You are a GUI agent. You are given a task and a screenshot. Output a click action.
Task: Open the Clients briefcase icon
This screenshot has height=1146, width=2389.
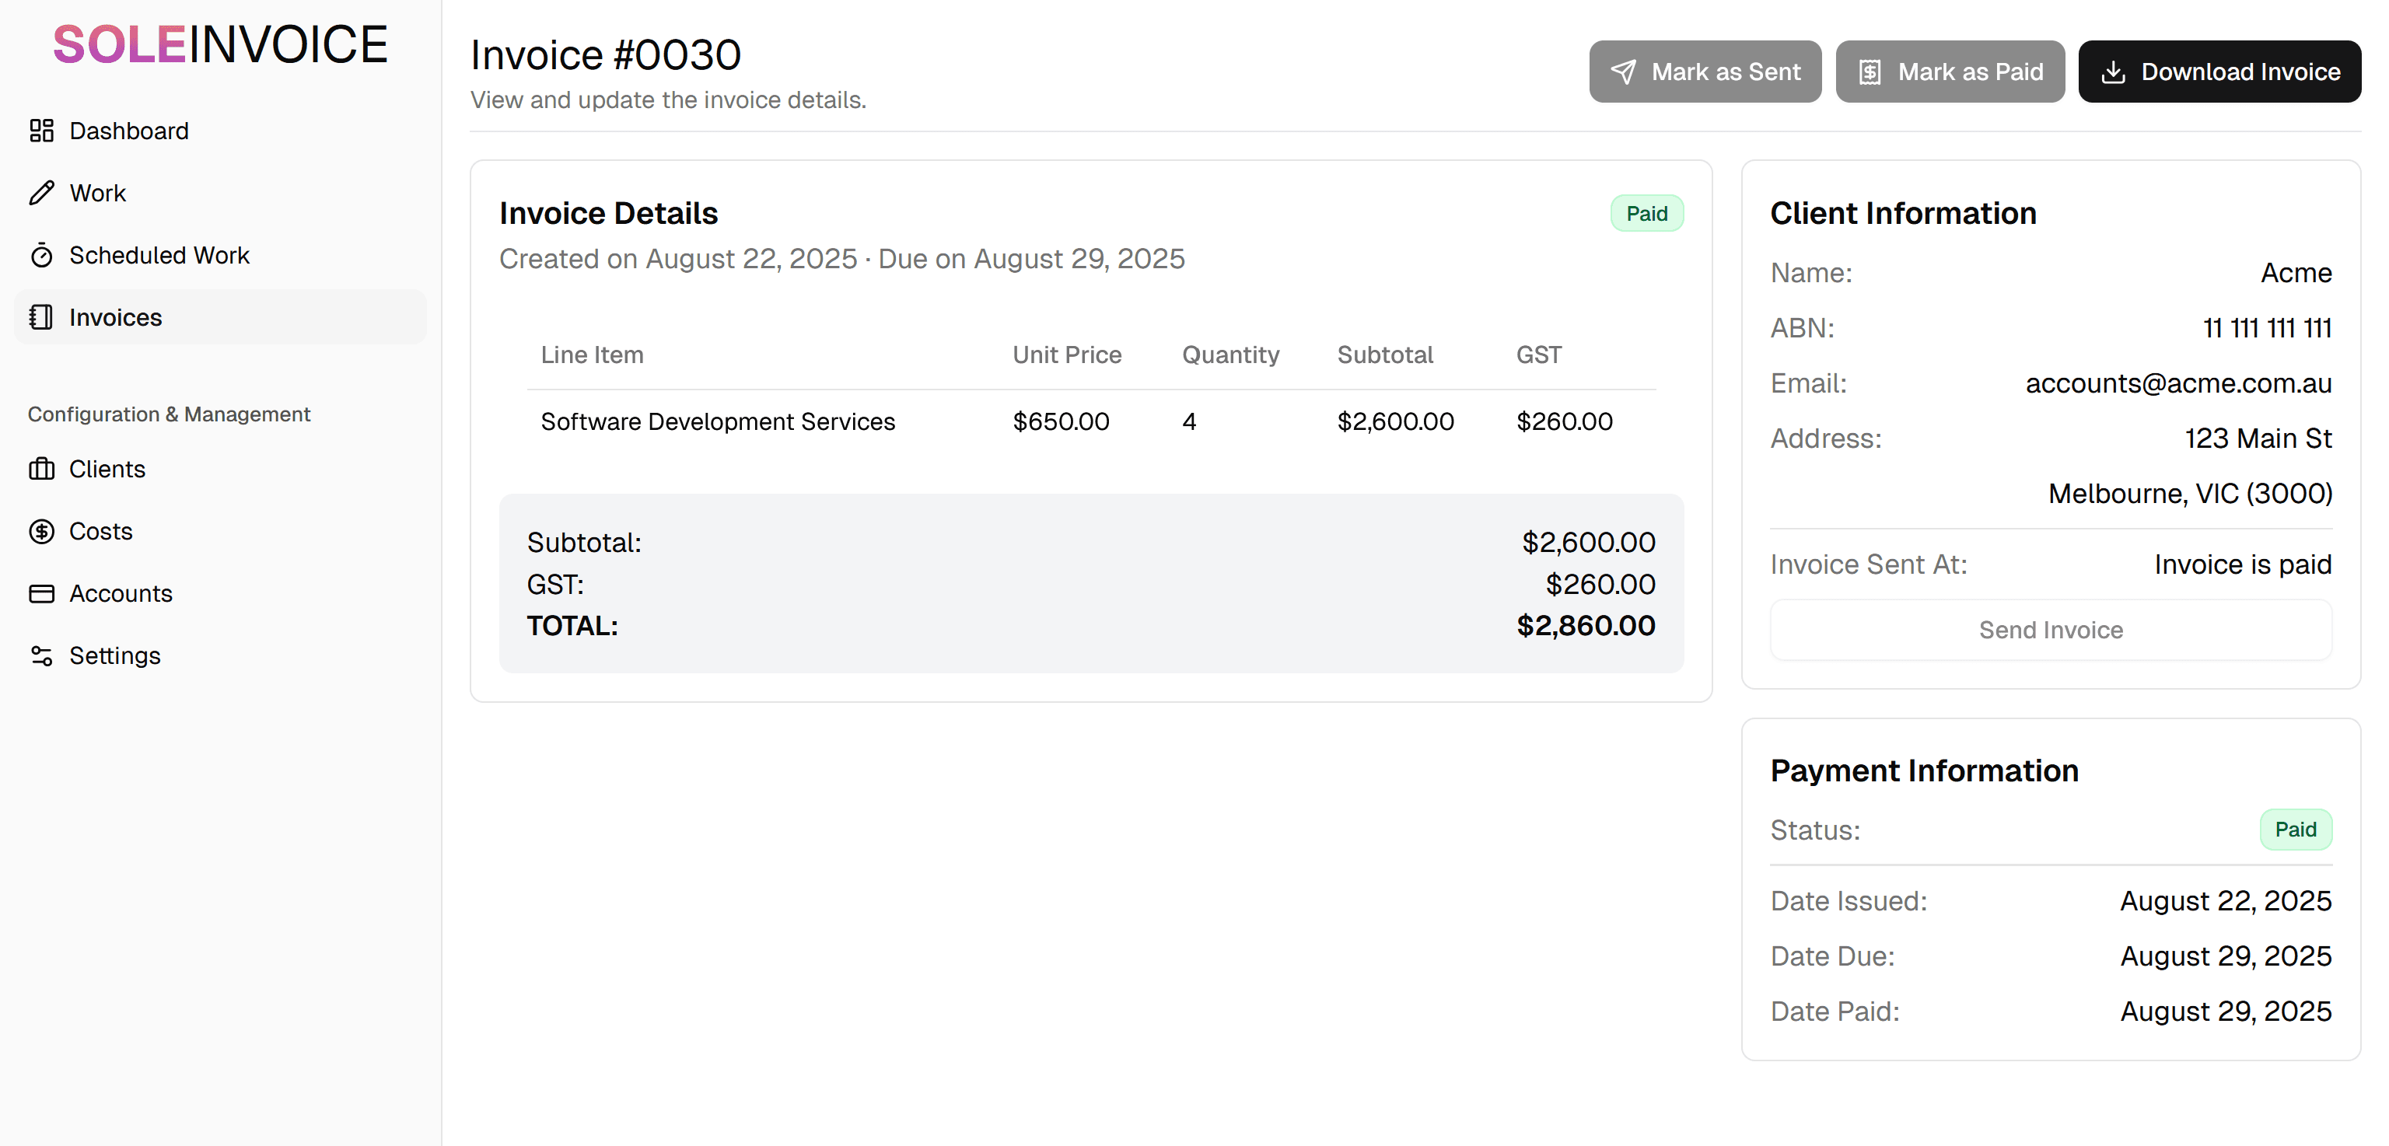click(42, 469)
